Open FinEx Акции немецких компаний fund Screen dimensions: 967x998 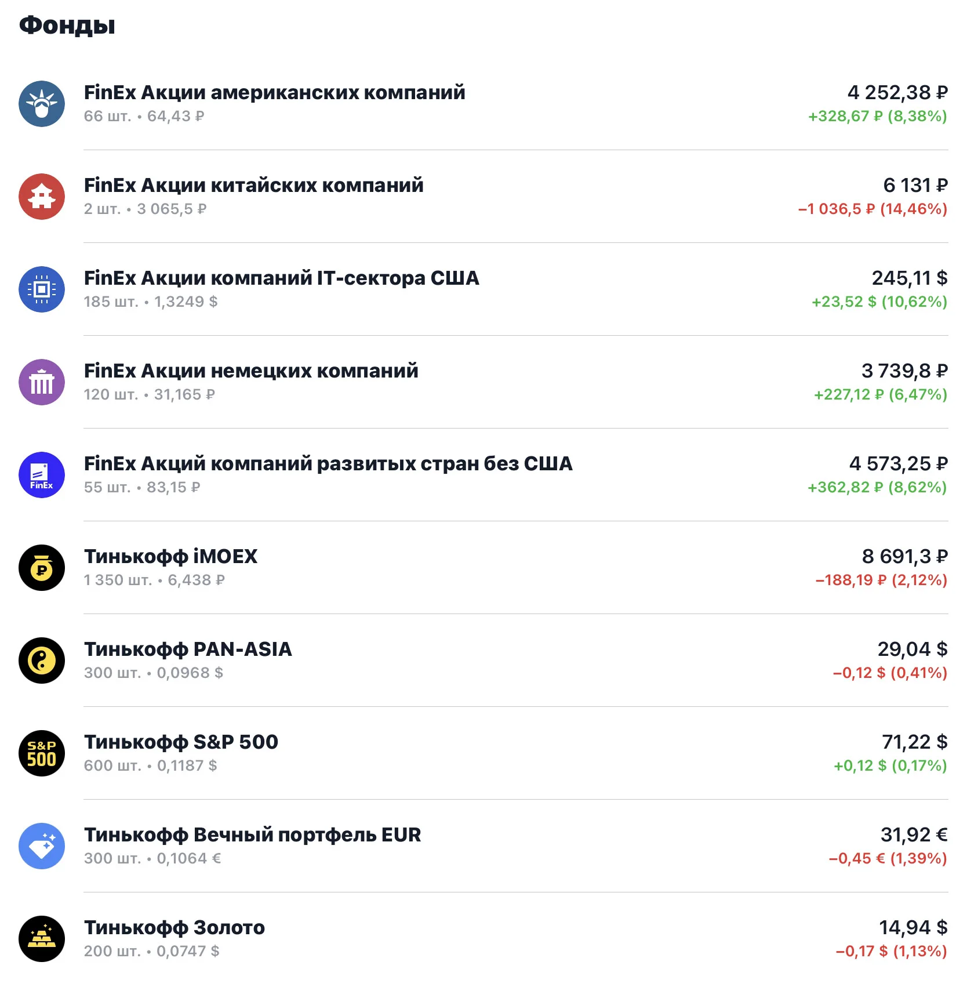[x=483, y=382]
